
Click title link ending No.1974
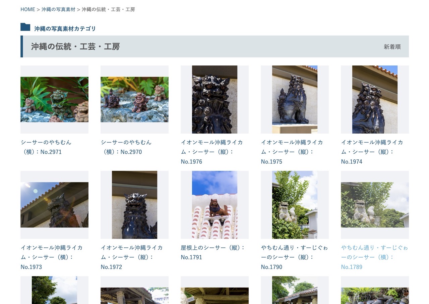pyautogui.click(x=372, y=152)
